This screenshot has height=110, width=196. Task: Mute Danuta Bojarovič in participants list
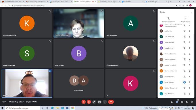(185, 60)
